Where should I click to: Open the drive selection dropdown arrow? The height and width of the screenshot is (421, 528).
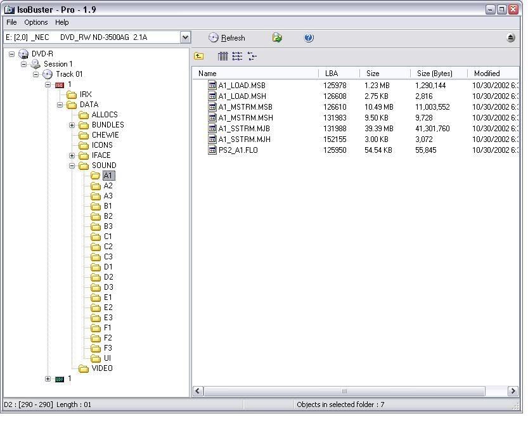pos(185,37)
